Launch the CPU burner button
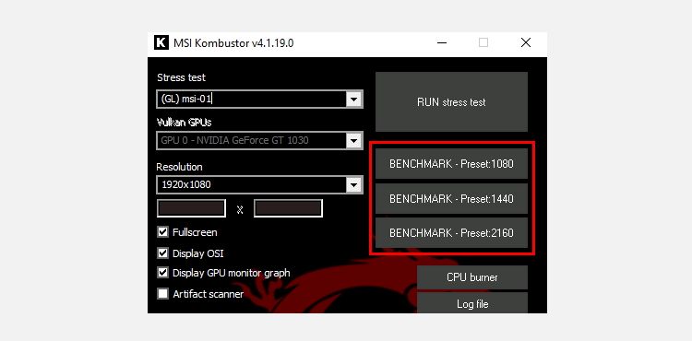Image resolution: width=692 pixels, height=341 pixels. (472, 277)
